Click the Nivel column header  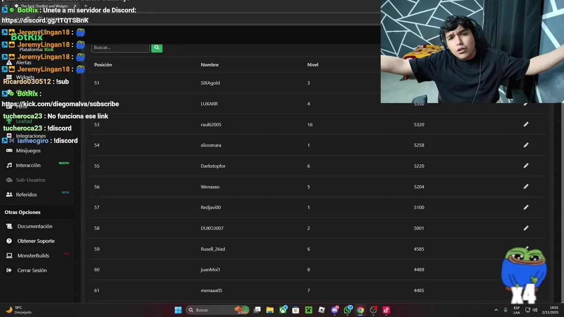coord(313,65)
